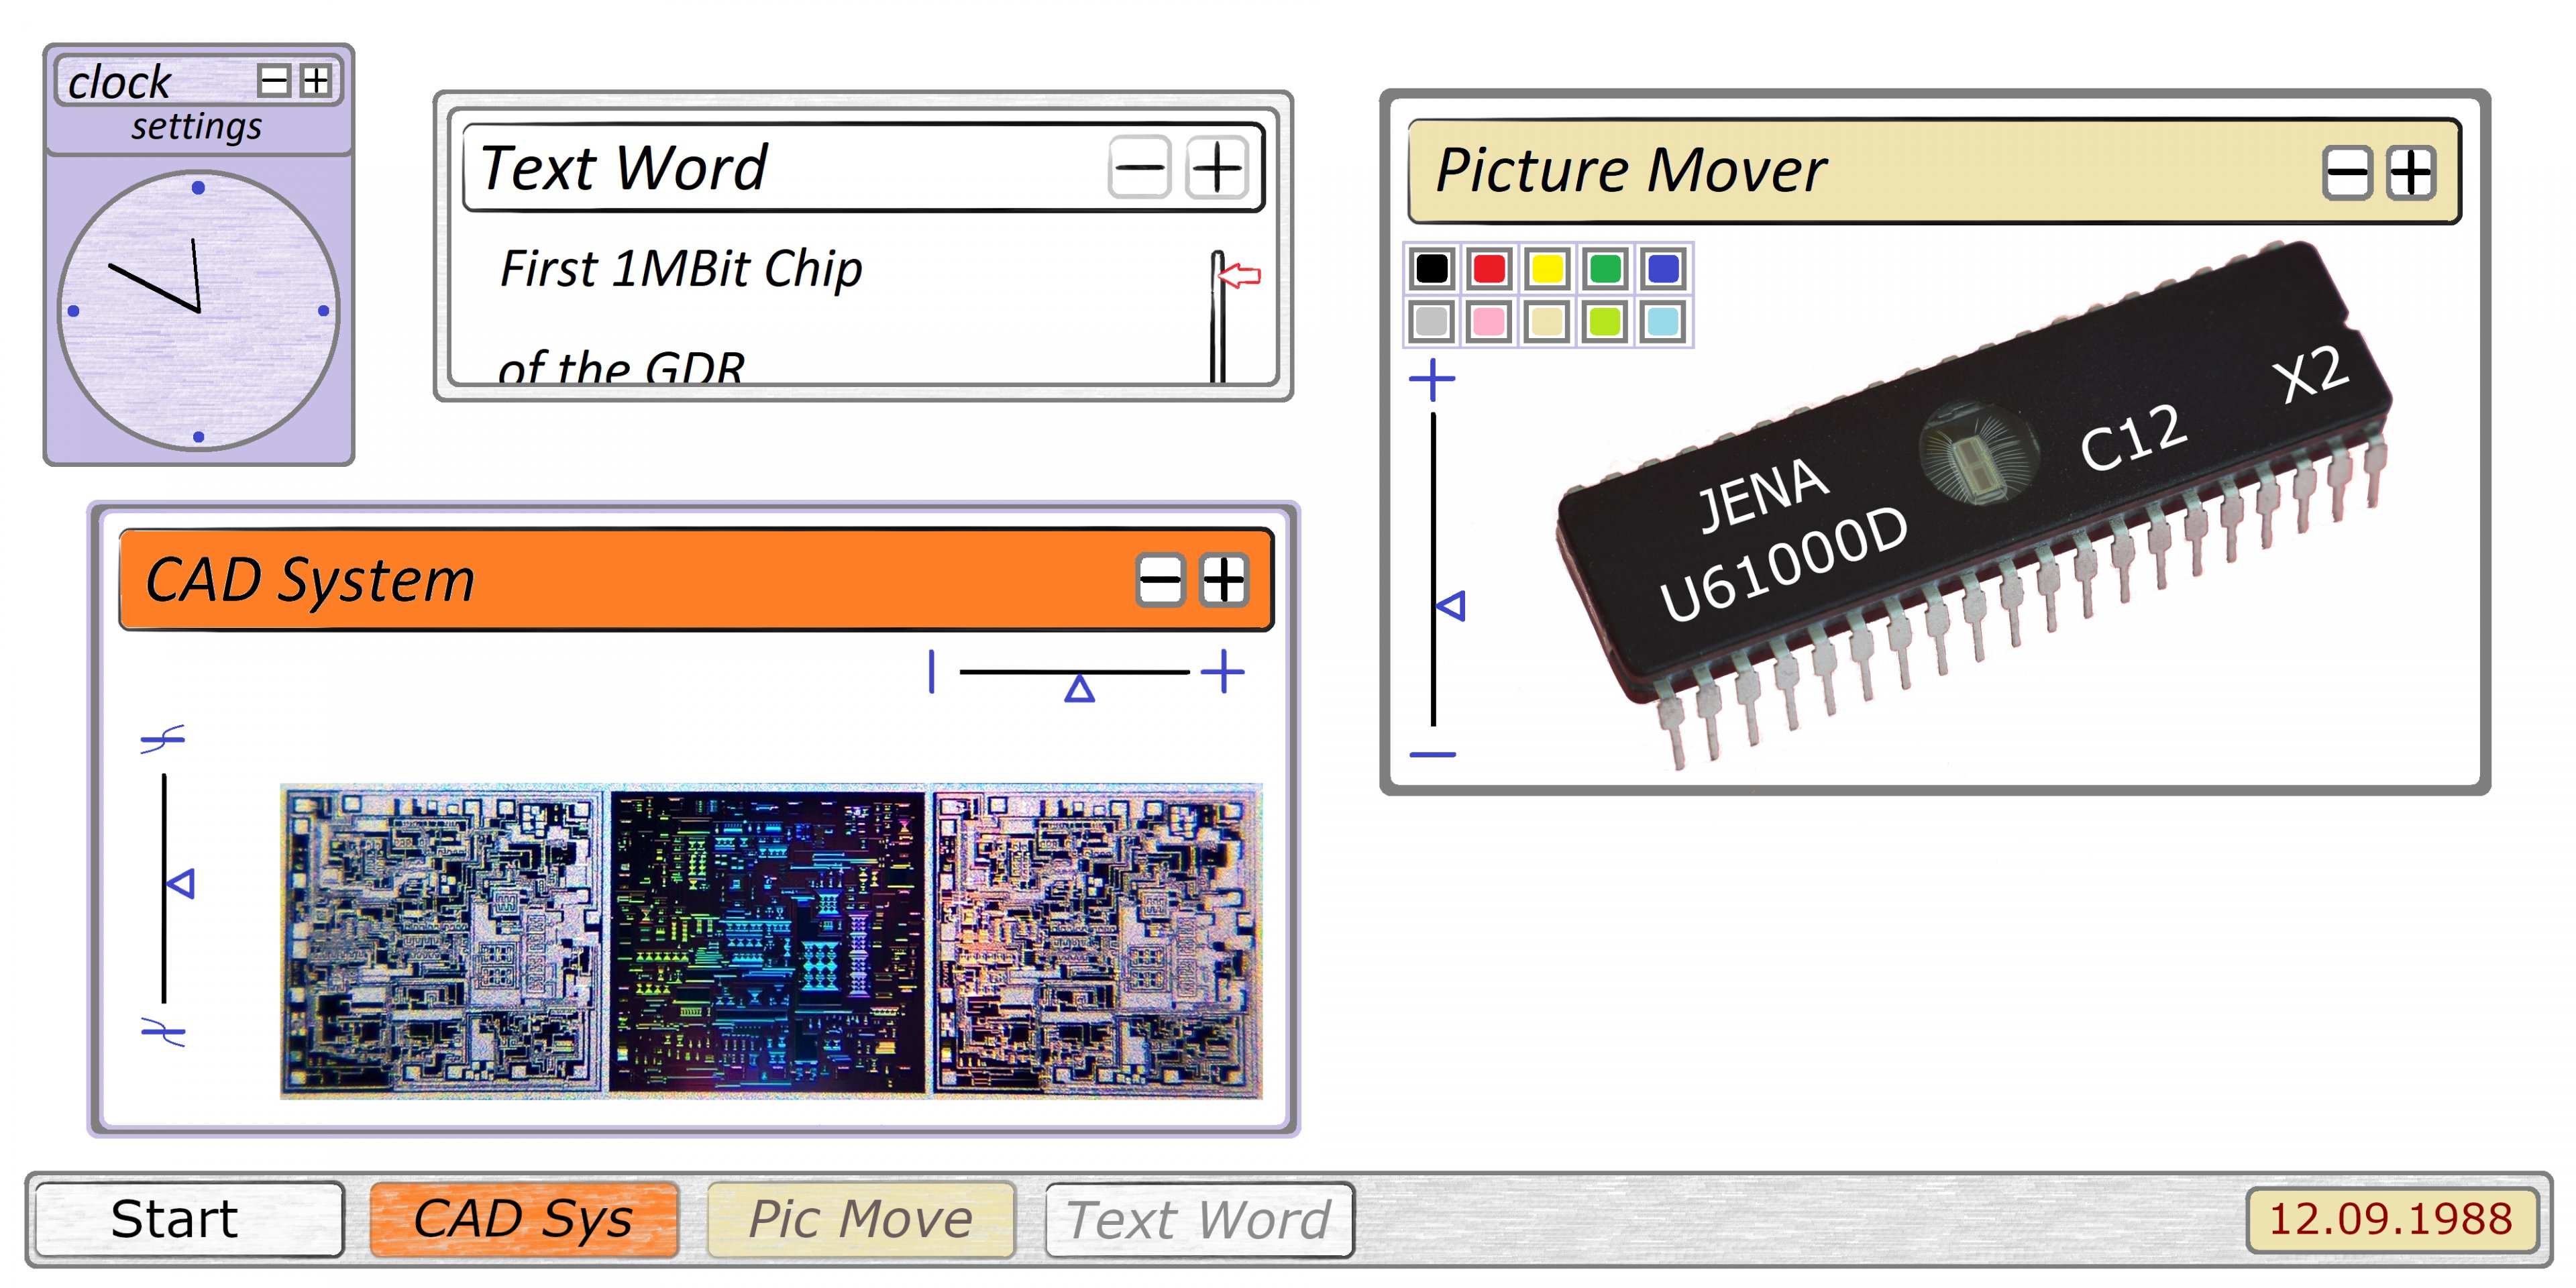Click the black color swatch in Picture Mover
2576x1288 pixels.
coord(1424,268)
